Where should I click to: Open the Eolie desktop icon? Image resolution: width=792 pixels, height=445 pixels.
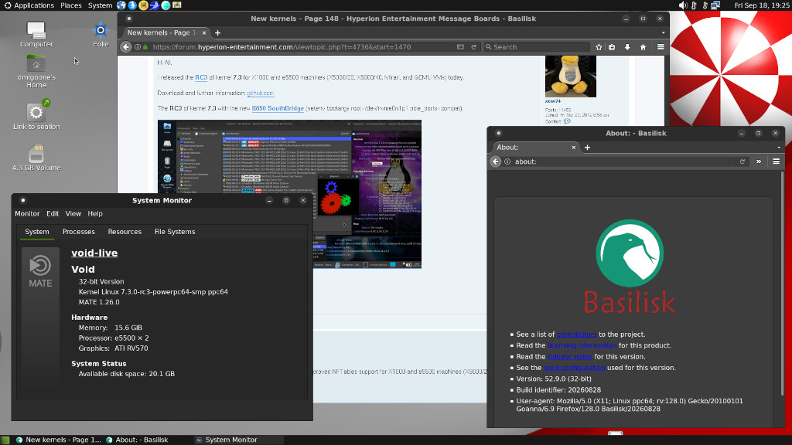pos(101,34)
